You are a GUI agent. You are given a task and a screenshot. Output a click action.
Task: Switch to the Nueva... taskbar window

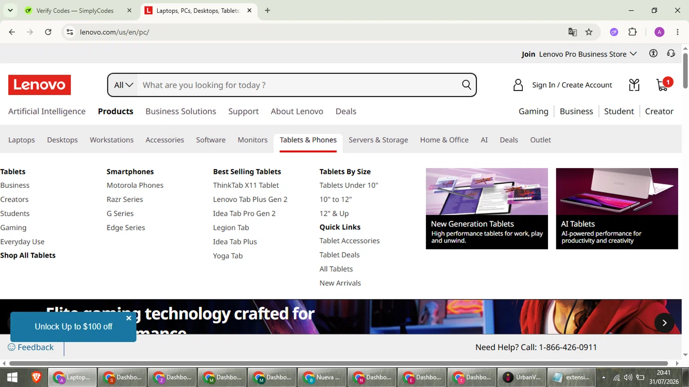click(x=322, y=377)
